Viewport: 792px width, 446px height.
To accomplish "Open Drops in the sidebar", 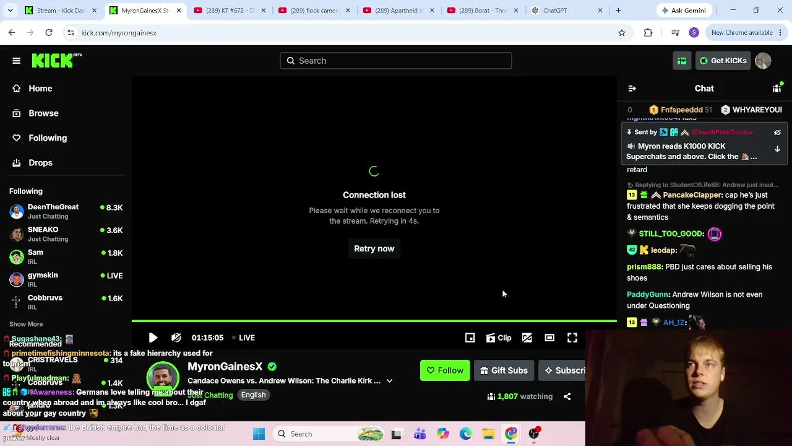I will tap(40, 163).
